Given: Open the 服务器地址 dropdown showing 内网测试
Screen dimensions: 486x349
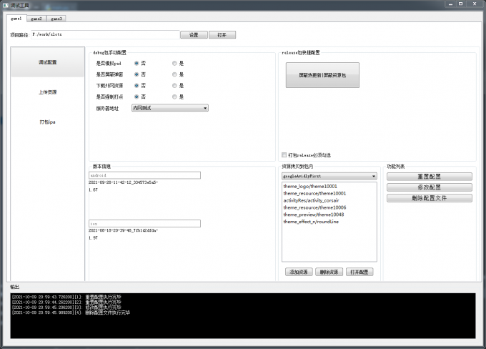Looking at the screenshot, I should 170,108.
